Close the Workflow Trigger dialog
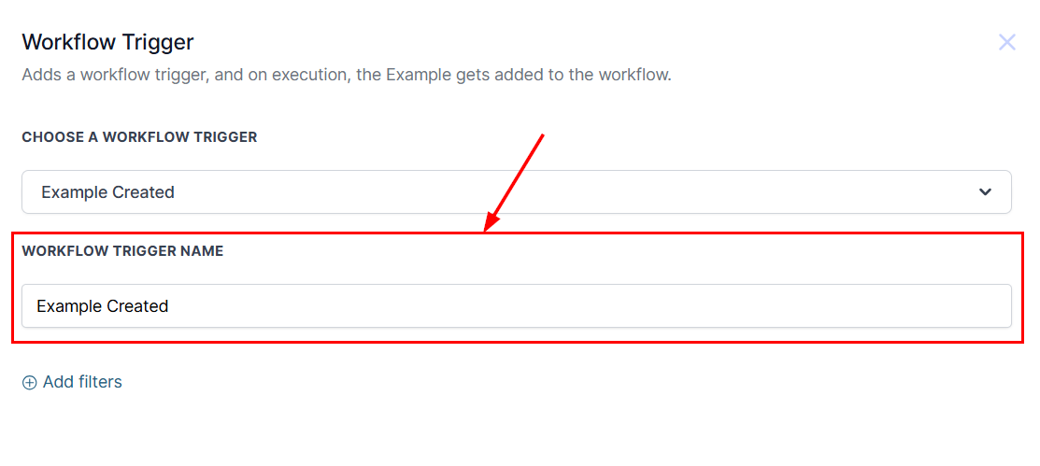Viewport: 1040px width, 466px height. pyautogui.click(x=1006, y=42)
